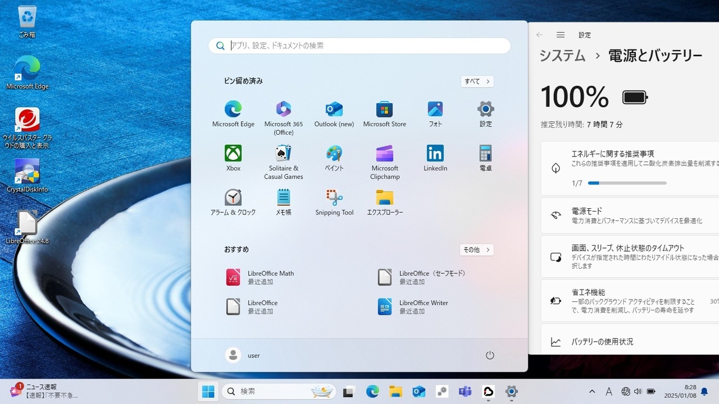The width and height of the screenshot is (719, 404).
Task: Open Settings hamburger navigation menu
Action: tap(560, 35)
